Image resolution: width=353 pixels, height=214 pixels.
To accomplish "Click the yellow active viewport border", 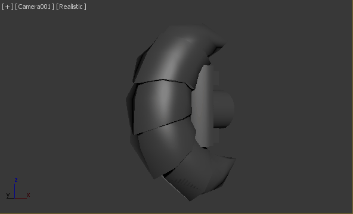I will (176, 213).
